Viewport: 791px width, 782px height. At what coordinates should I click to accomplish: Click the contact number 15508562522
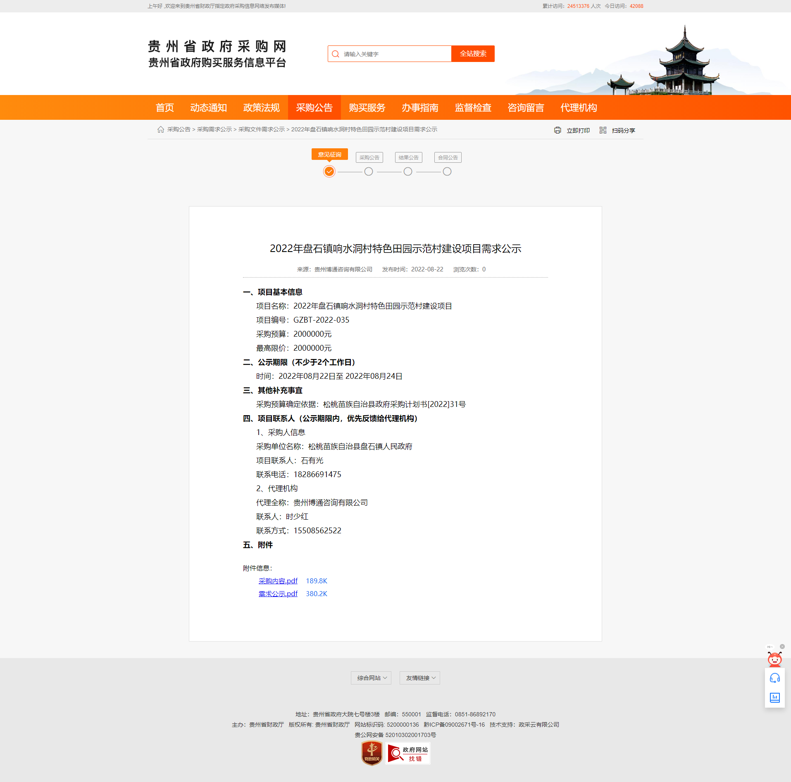(x=317, y=531)
